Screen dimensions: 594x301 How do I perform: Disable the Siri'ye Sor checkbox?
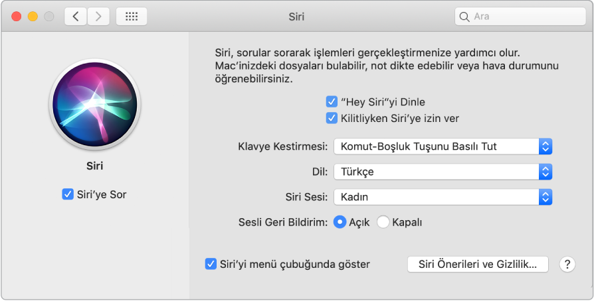click(67, 194)
